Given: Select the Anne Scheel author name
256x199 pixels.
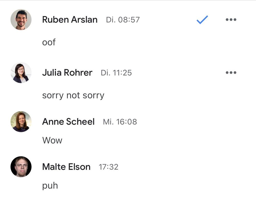Looking at the screenshot, I should [x=68, y=122].
